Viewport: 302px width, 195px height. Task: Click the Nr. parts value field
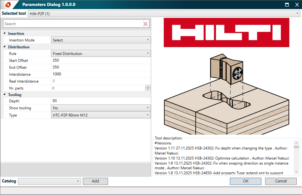[98, 88]
